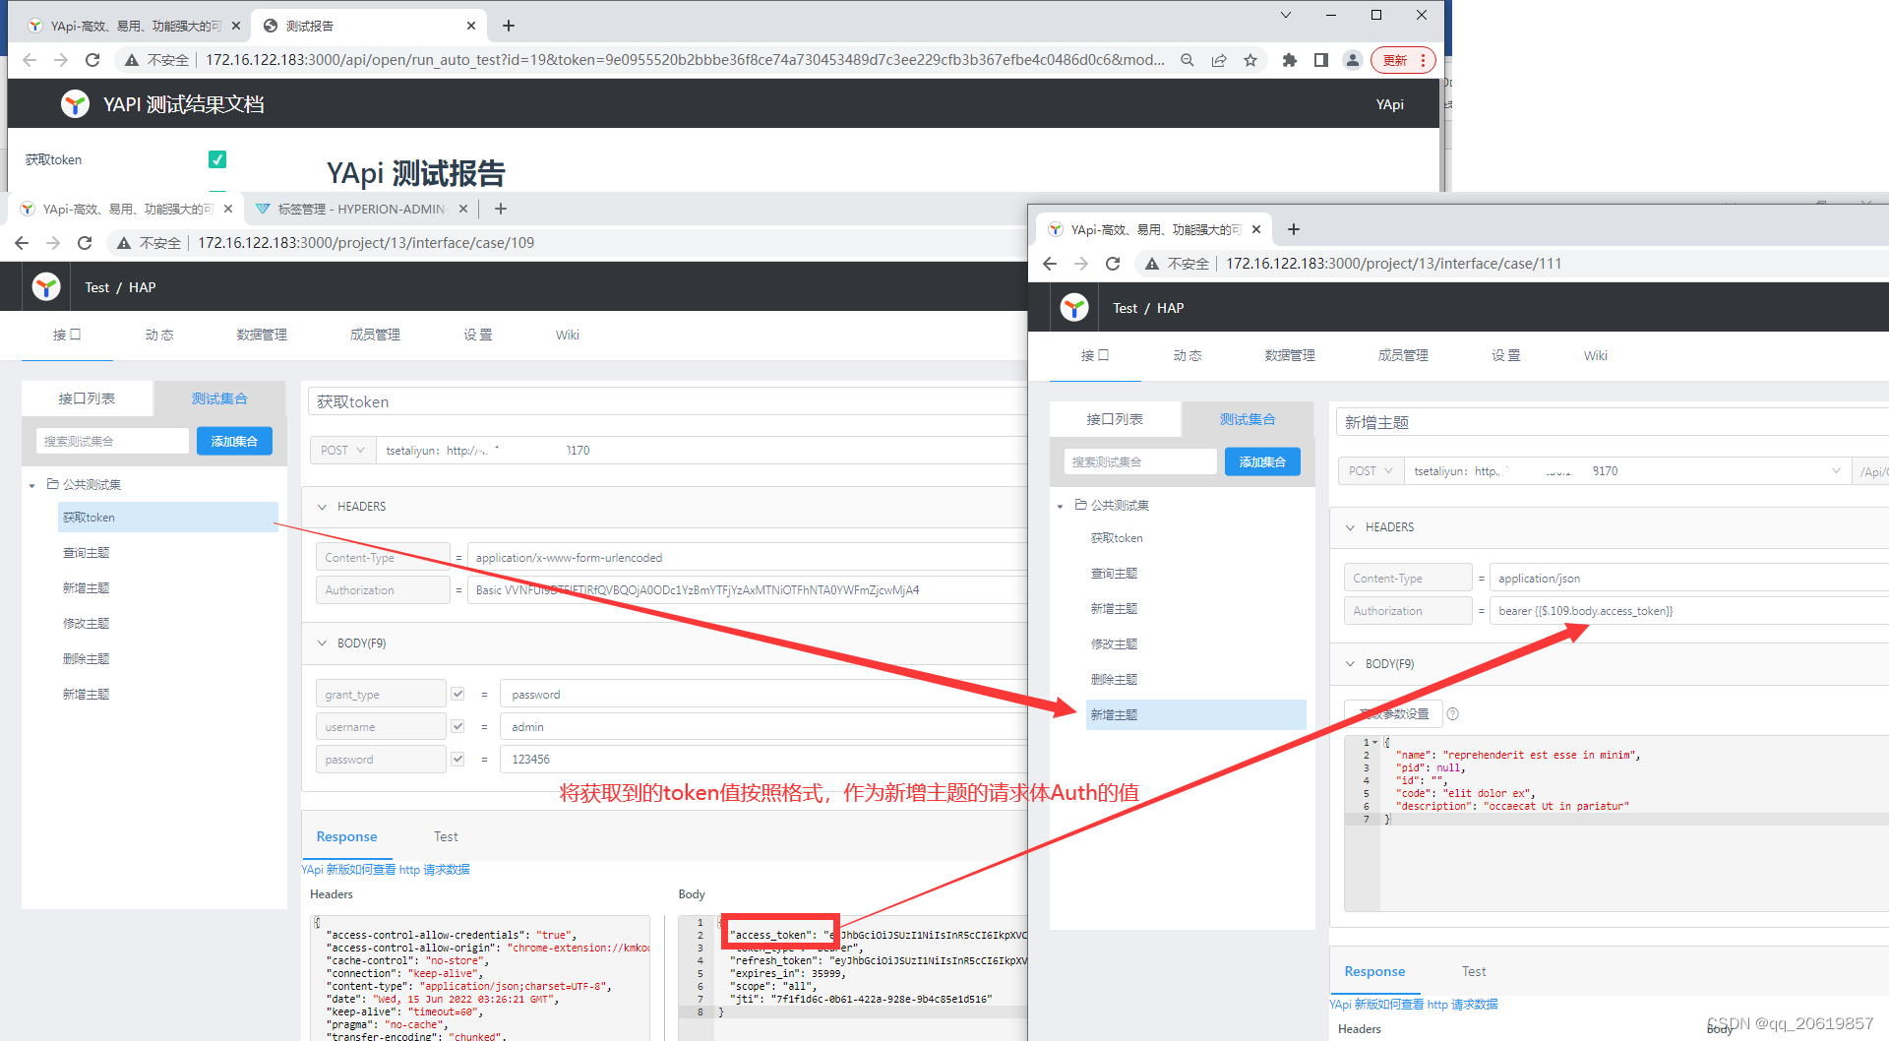The width and height of the screenshot is (1889, 1041).
Task: Click YApi logo in right case/111 window
Action: coord(1074,307)
